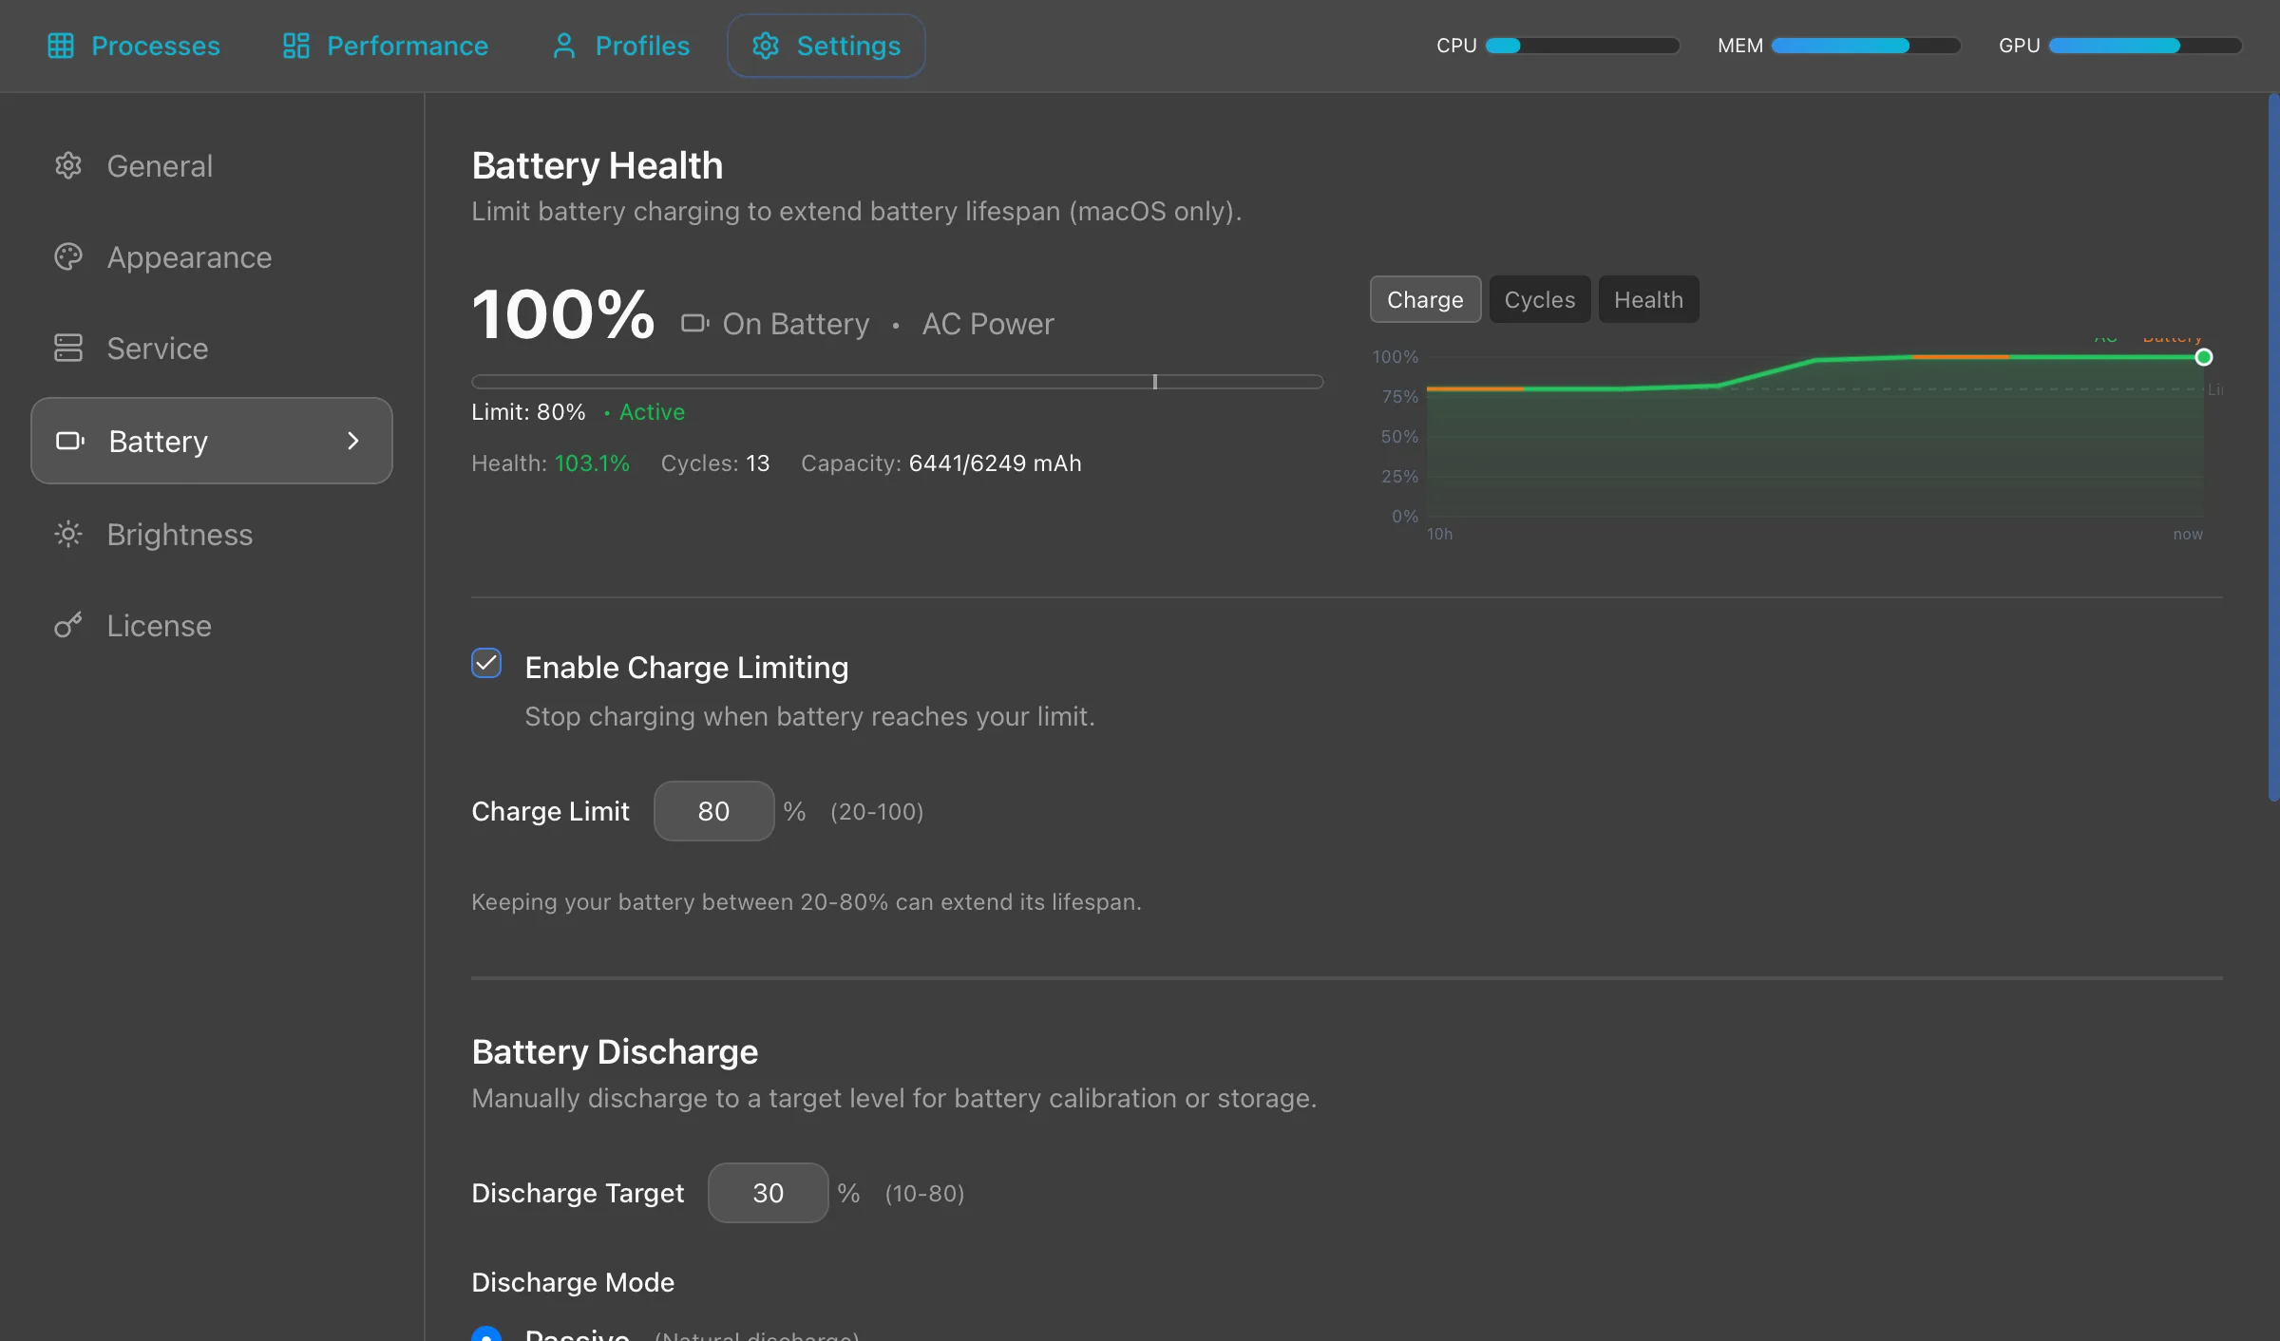Expand the Battery sidebar entry chevron

pyautogui.click(x=353, y=441)
